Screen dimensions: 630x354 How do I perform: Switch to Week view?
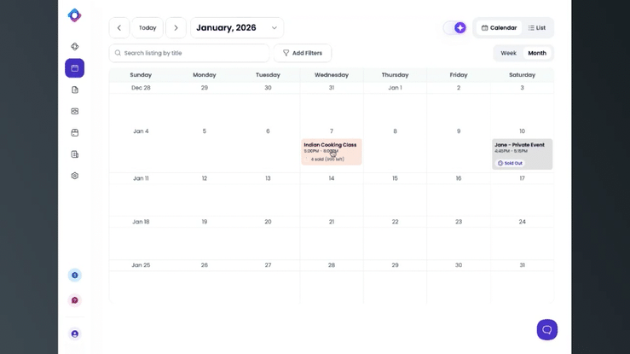tap(508, 53)
